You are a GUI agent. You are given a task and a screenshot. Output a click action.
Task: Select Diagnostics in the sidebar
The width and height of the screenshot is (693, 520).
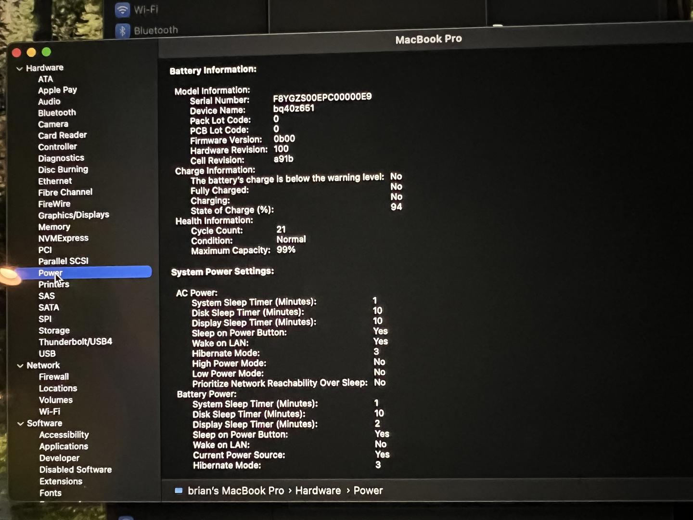click(x=61, y=158)
